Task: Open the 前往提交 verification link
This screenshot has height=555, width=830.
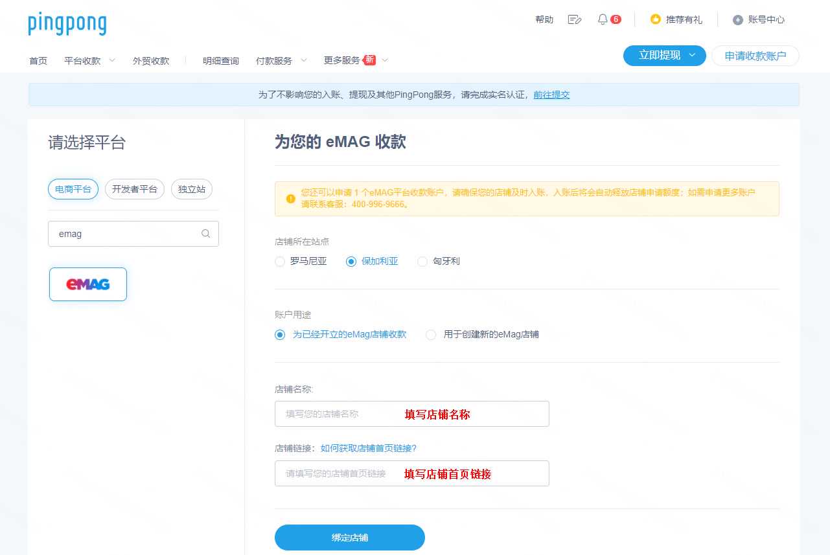Action: (551, 95)
